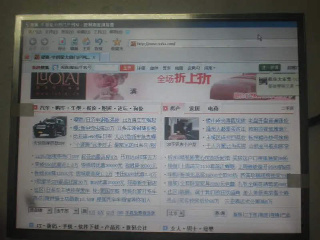Click the browser Back arrow icon
This screenshot has width=320, height=240.
pos(33,42)
